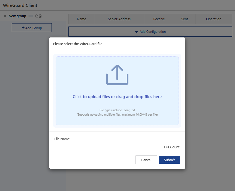Cancel the WireGuard file dialog
The width and height of the screenshot is (235, 191).
[146, 160]
